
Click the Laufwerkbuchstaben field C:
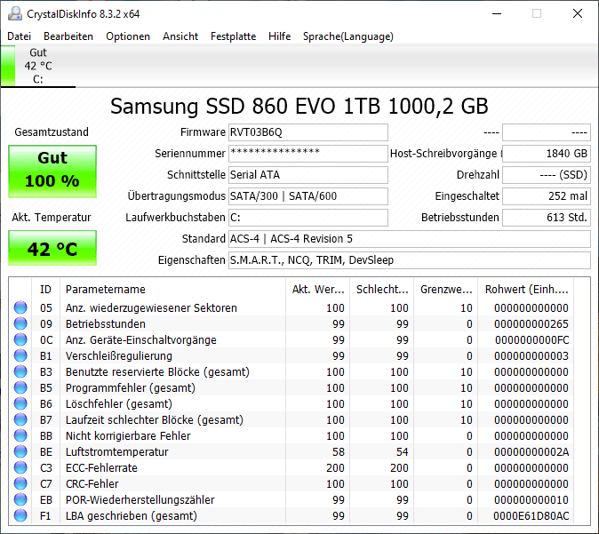pos(308,218)
